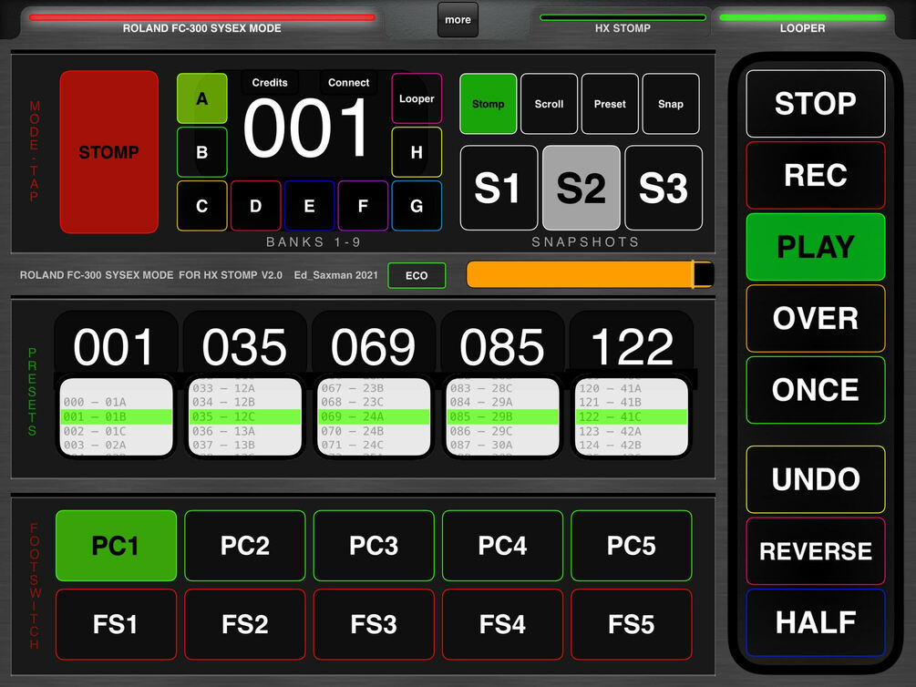This screenshot has width=916, height=687.
Task: Select bank B
Action: tap(202, 152)
